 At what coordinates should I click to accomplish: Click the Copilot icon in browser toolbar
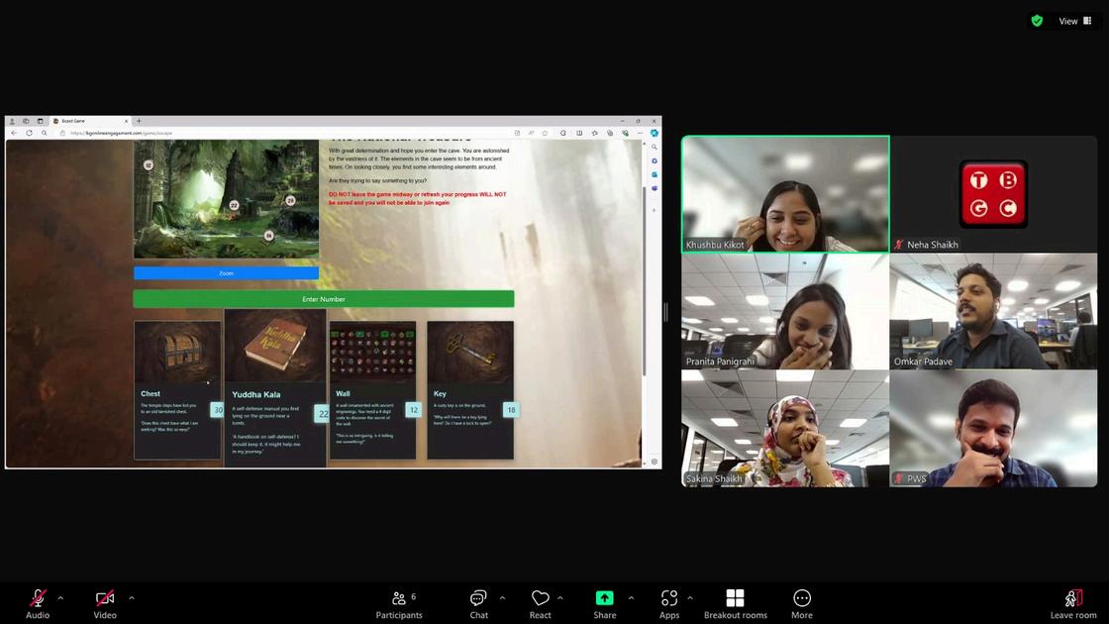pos(655,133)
